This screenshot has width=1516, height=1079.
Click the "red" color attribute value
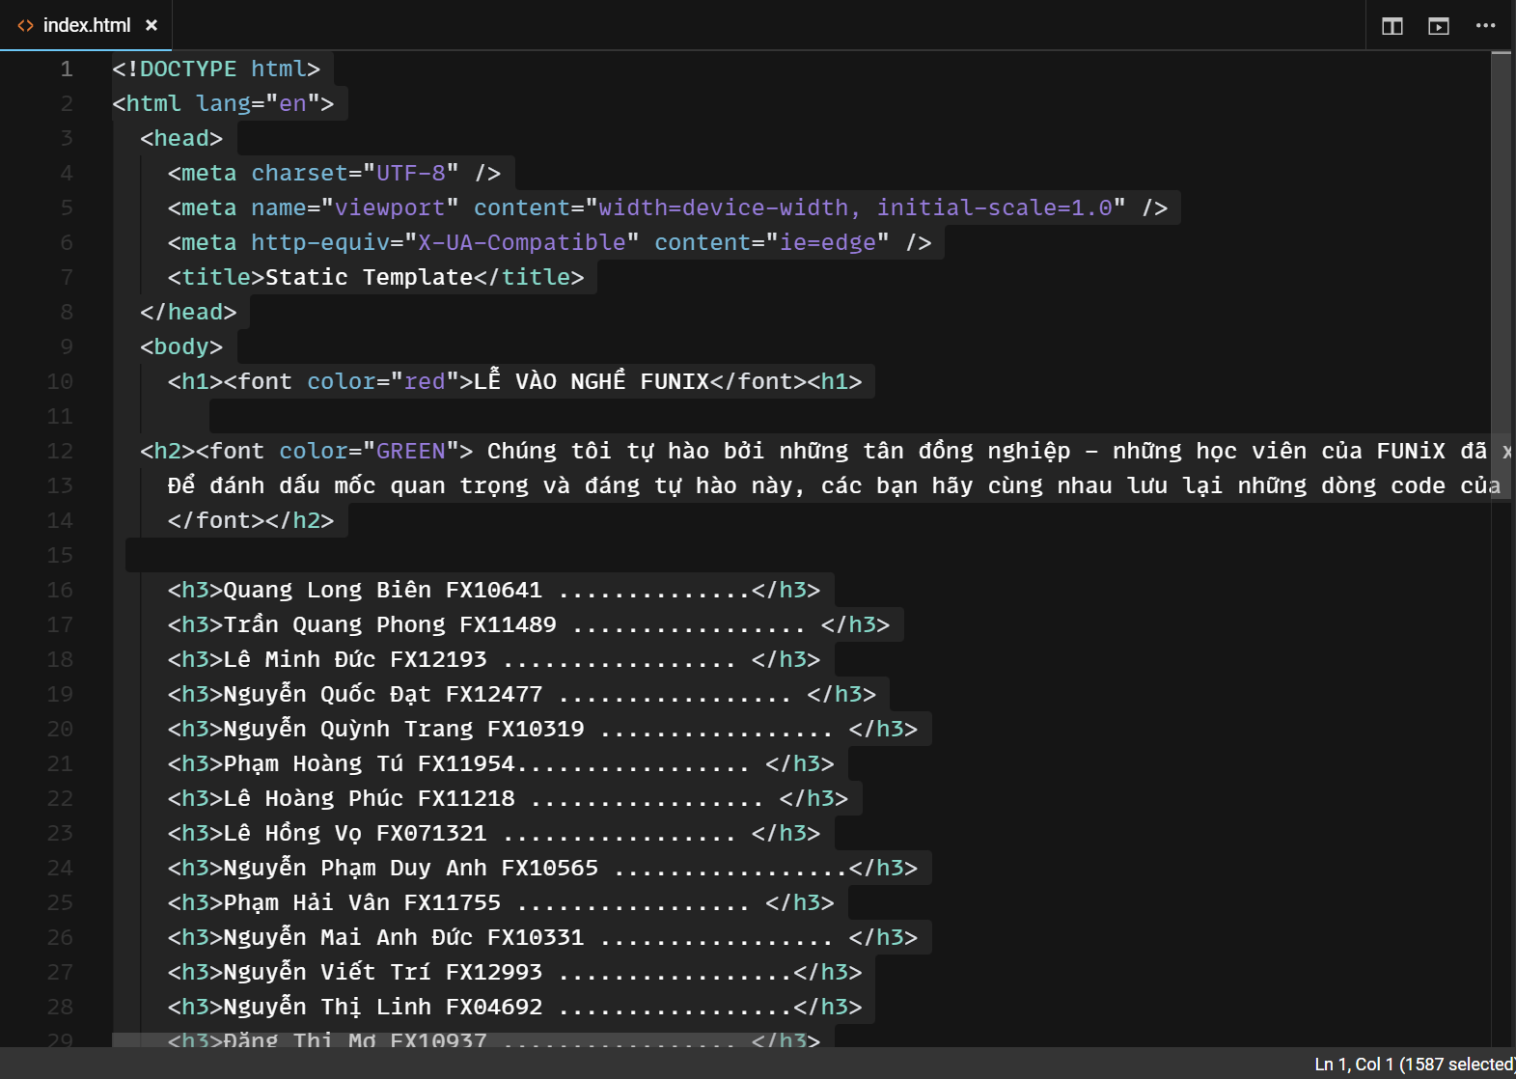pos(425,382)
